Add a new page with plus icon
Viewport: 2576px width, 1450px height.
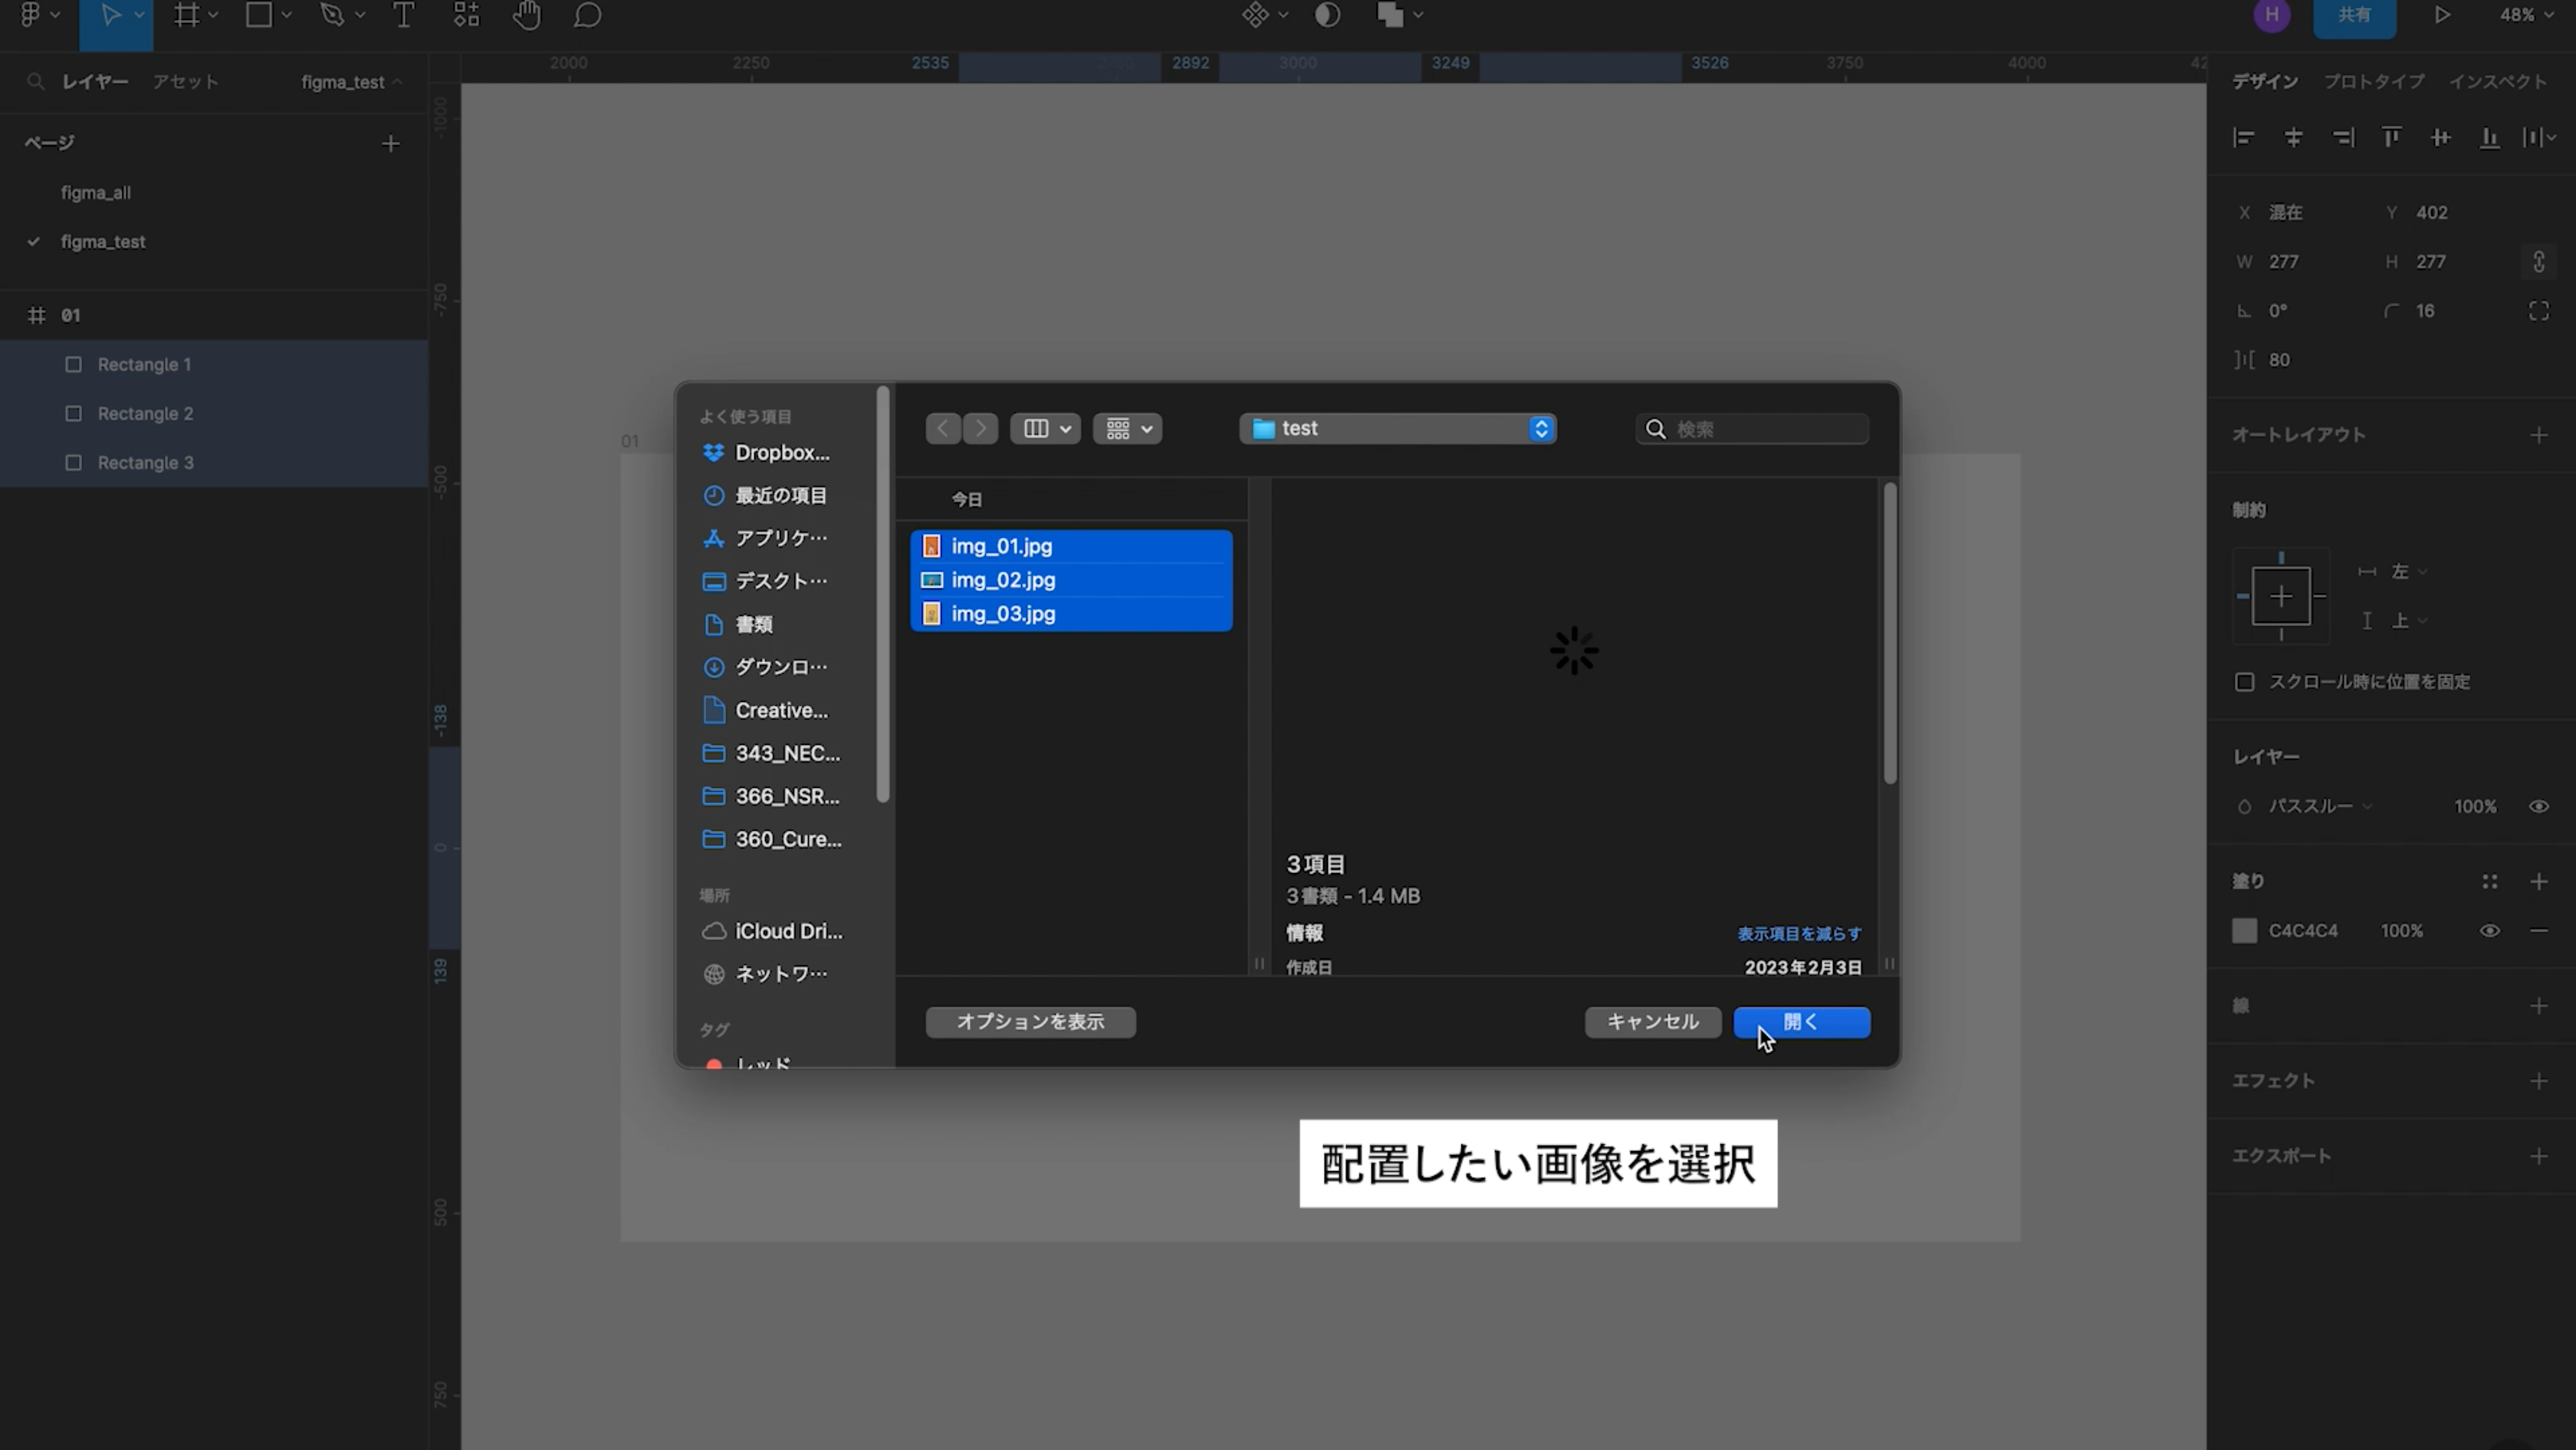tap(391, 144)
